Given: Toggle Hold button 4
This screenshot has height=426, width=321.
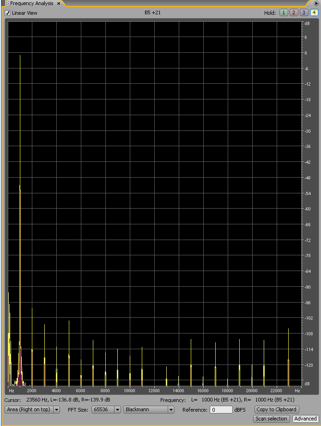Looking at the screenshot, I should pos(314,12).
